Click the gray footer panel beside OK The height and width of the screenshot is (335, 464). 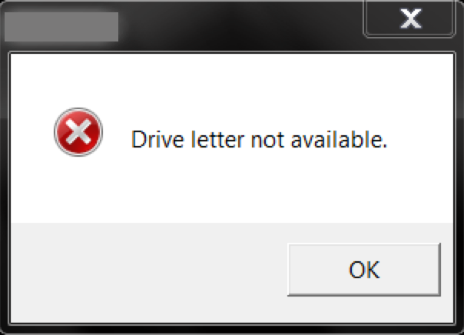148,272
